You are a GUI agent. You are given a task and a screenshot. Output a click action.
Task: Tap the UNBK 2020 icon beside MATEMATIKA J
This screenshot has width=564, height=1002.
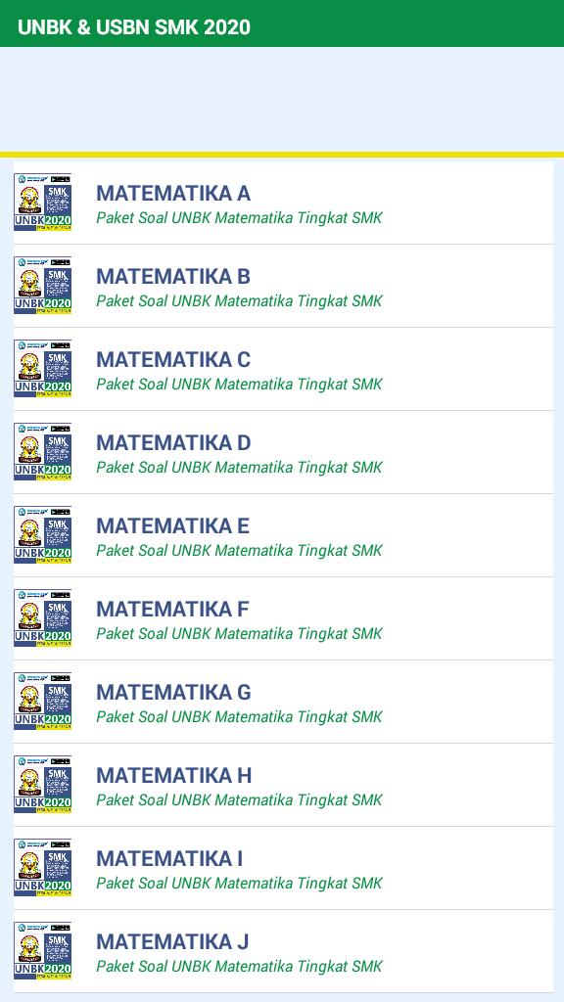point(42,949)
